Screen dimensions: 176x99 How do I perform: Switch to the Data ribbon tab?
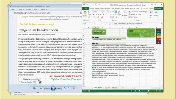112,9
